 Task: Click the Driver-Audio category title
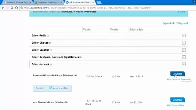pyautogui.click(x=39, y=35)
